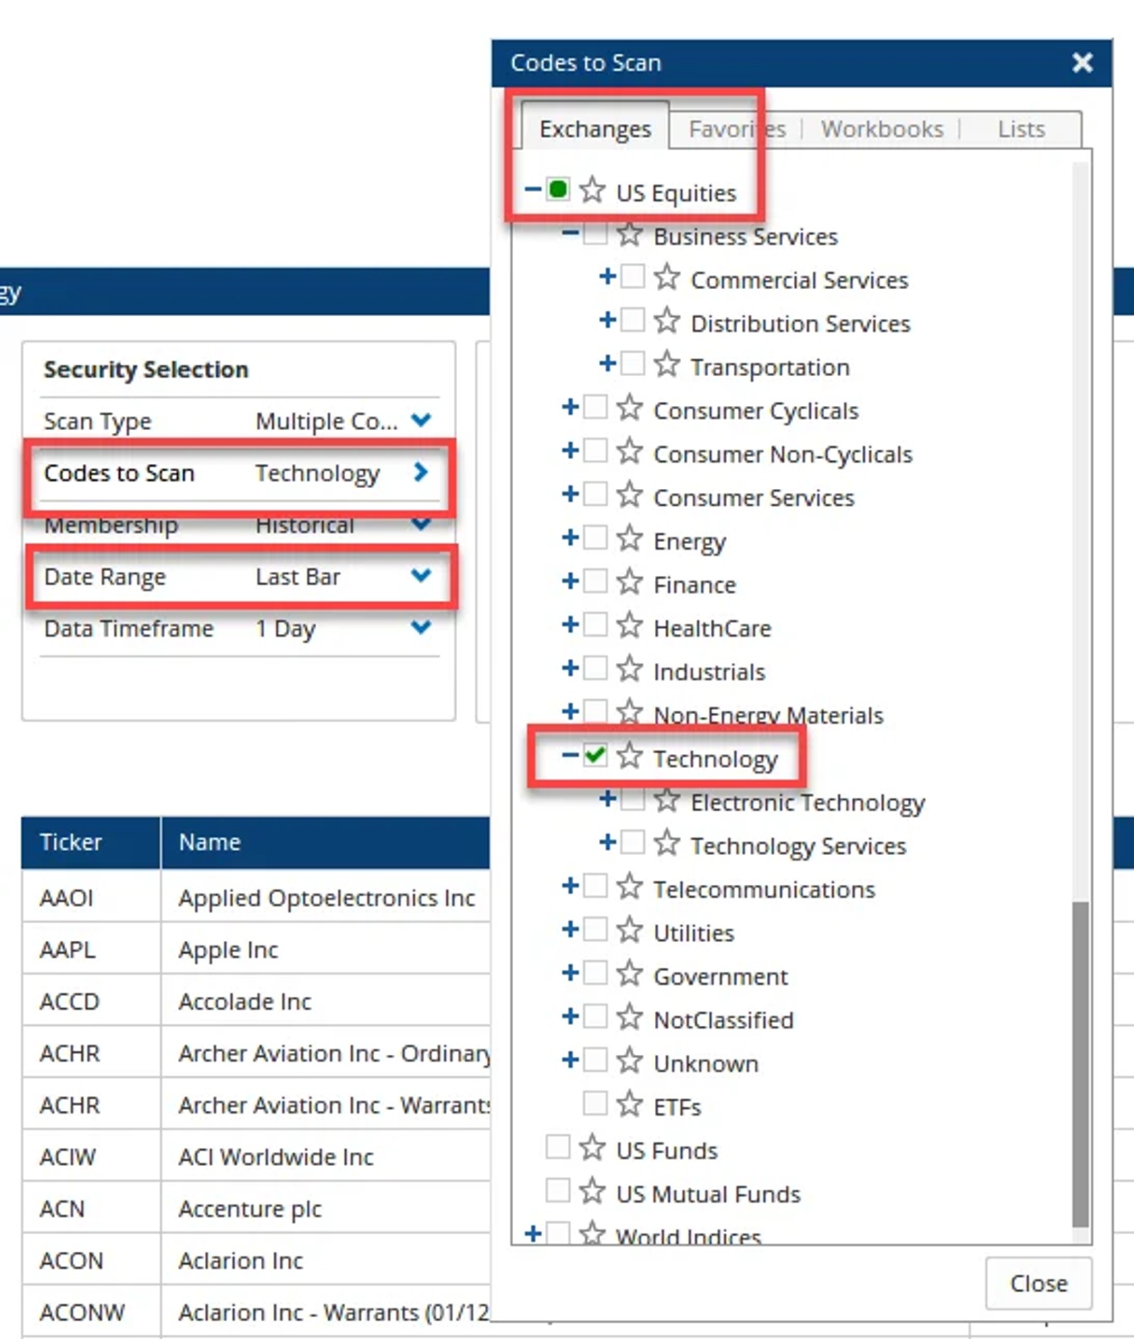Star the Technology Services industry

[667, 843]
